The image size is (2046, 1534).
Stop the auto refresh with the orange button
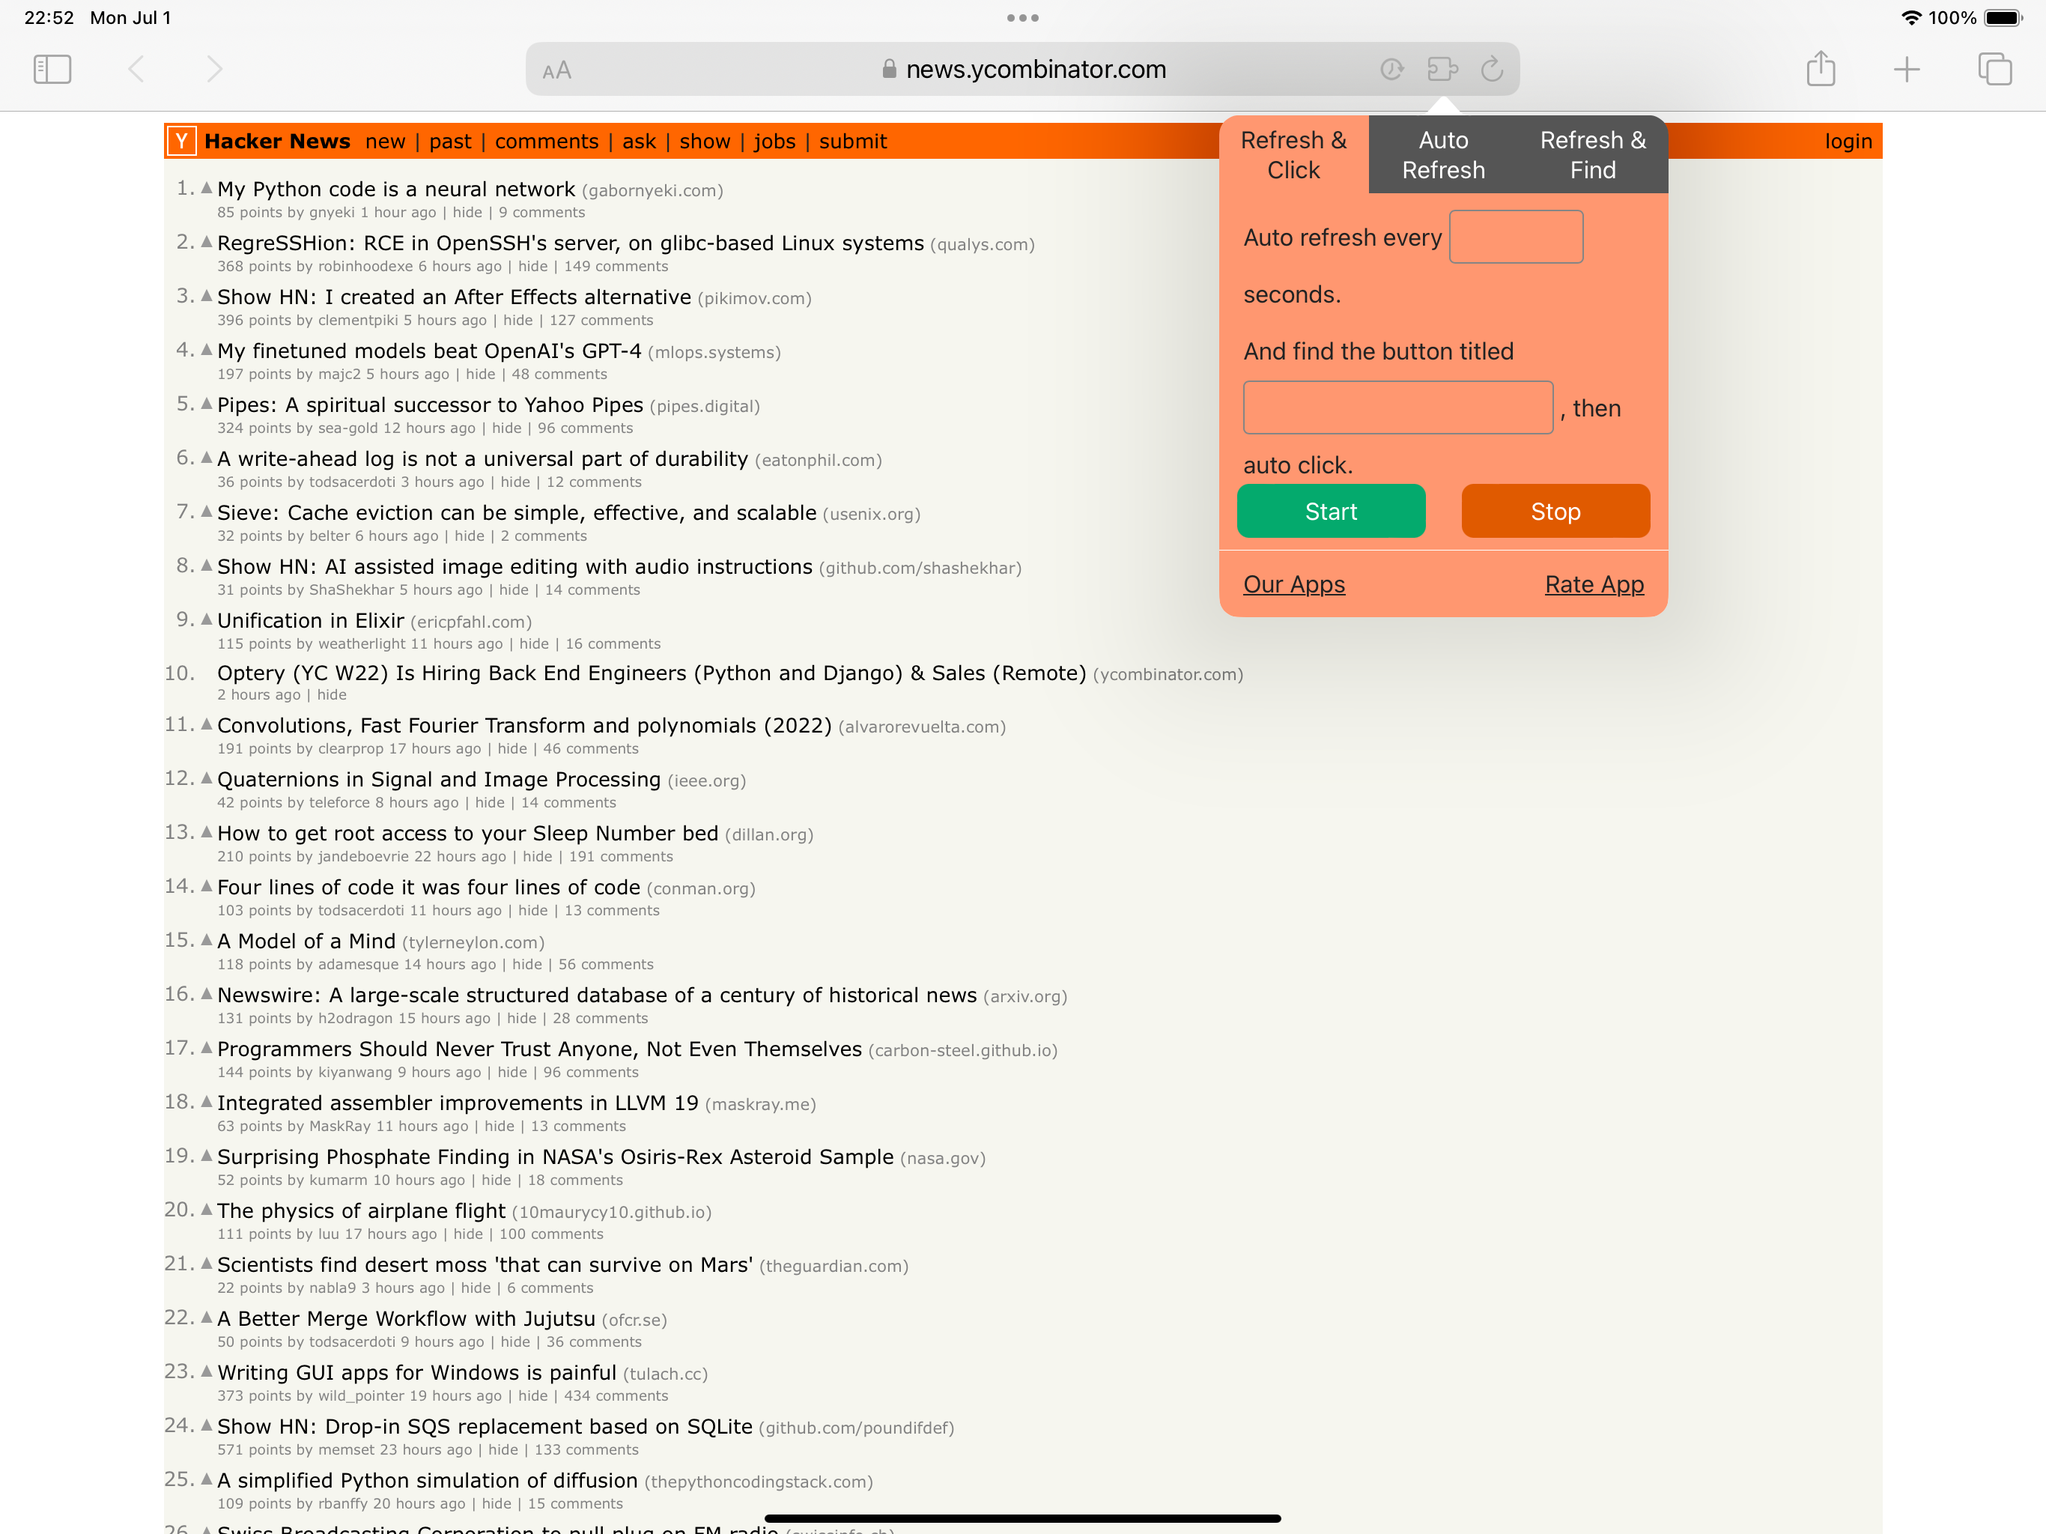[1555, 511]
